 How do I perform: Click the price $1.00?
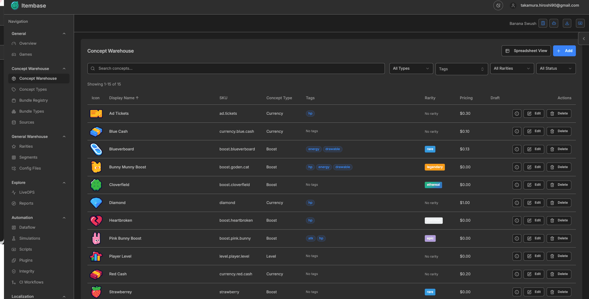click(x=465, y=203)
